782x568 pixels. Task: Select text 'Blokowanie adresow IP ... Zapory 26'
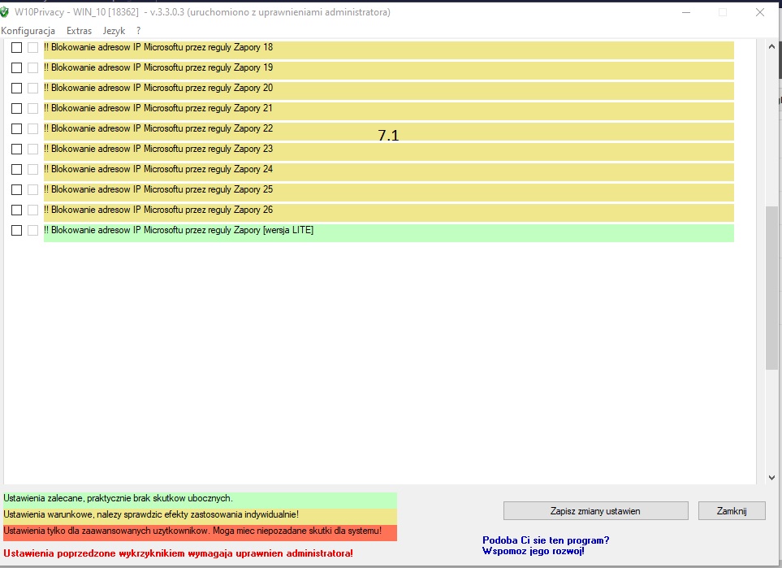[x=158, y=210]
